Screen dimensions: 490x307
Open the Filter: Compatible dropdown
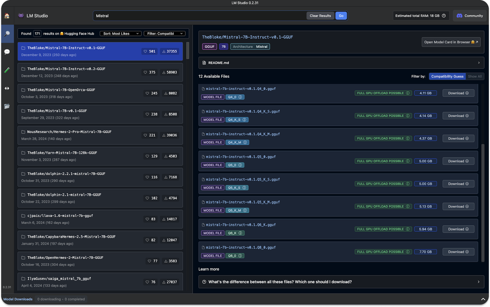(x=164, y=33)
